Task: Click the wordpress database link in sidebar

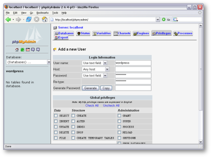Action: (x=15, y=71)
